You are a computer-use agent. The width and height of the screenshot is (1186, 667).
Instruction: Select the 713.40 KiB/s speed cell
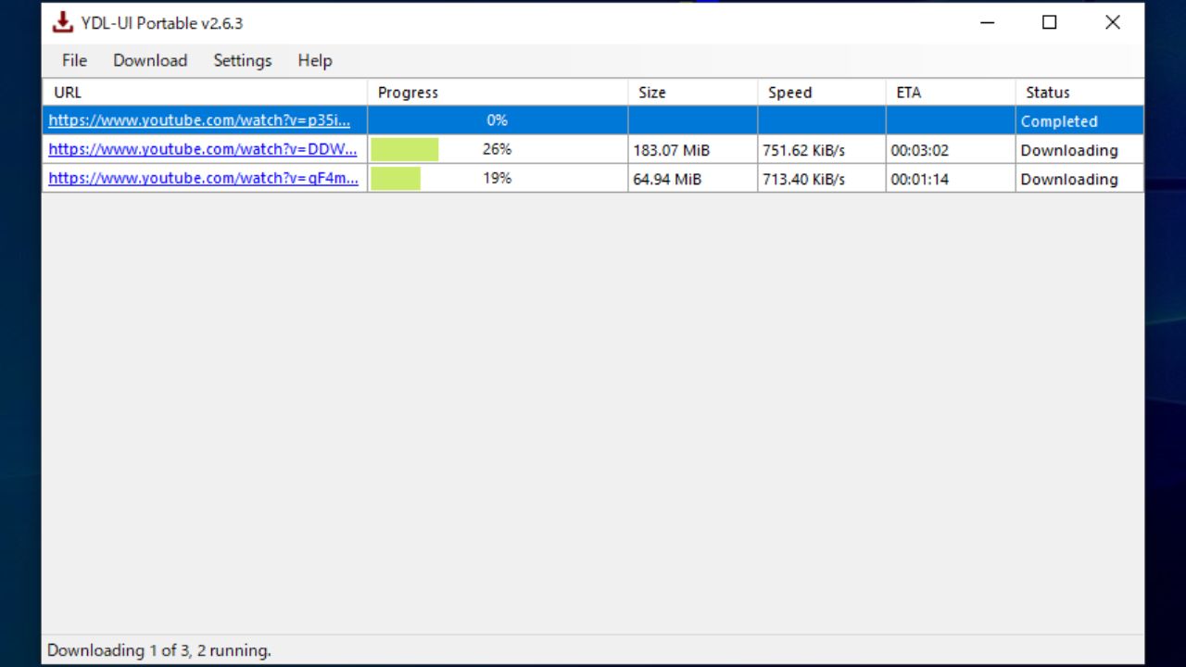[821, 178]
